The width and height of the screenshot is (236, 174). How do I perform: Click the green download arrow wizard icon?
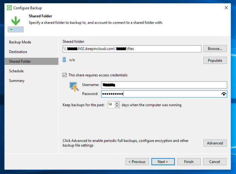16,24
